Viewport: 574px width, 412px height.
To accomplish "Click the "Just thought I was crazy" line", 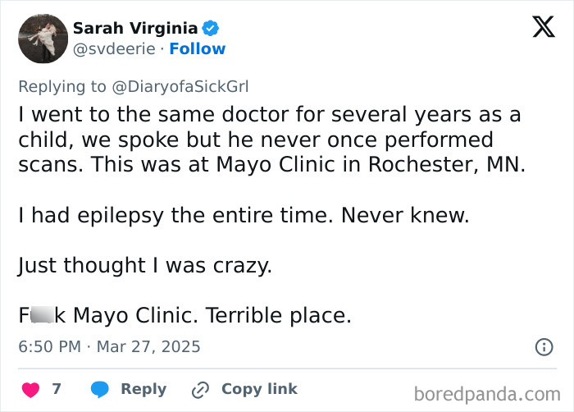I will click(x=144, y=266).
